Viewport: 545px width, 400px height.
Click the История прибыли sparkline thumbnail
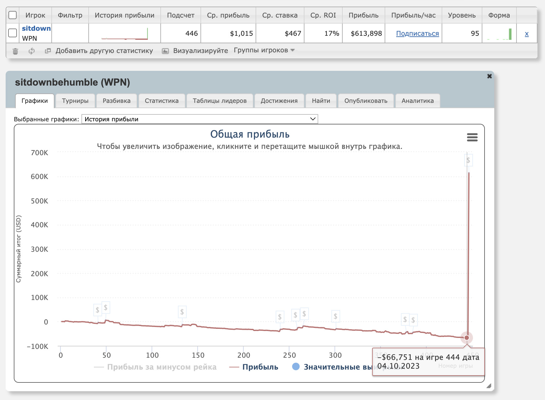pyautogui.click(x=124, y=34)
